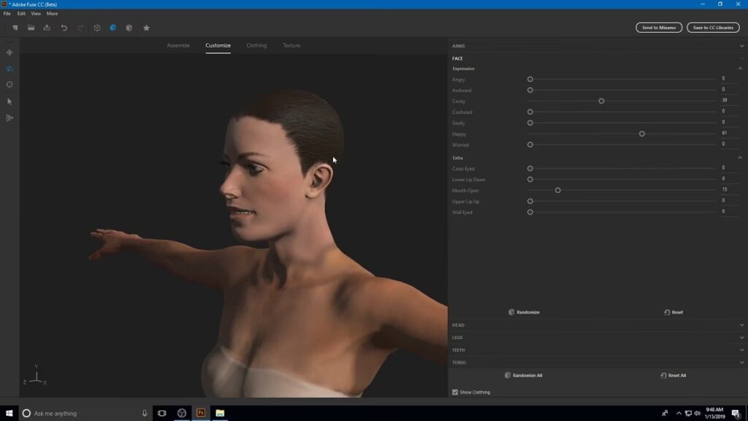
Task: Click the circular target tool in sidebar
Action: [x=9, y=85]
